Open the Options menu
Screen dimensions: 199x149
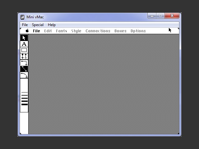click(x=138, y=31)
